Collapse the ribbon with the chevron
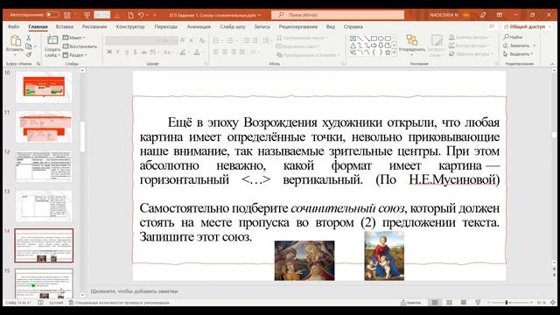This screenshot has width=560, height=315. [552, 64]
